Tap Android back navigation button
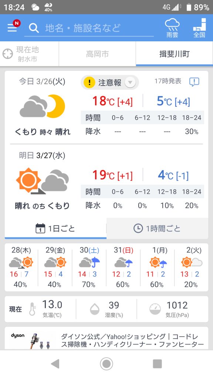213x378 pixels. tap(55, 364)
